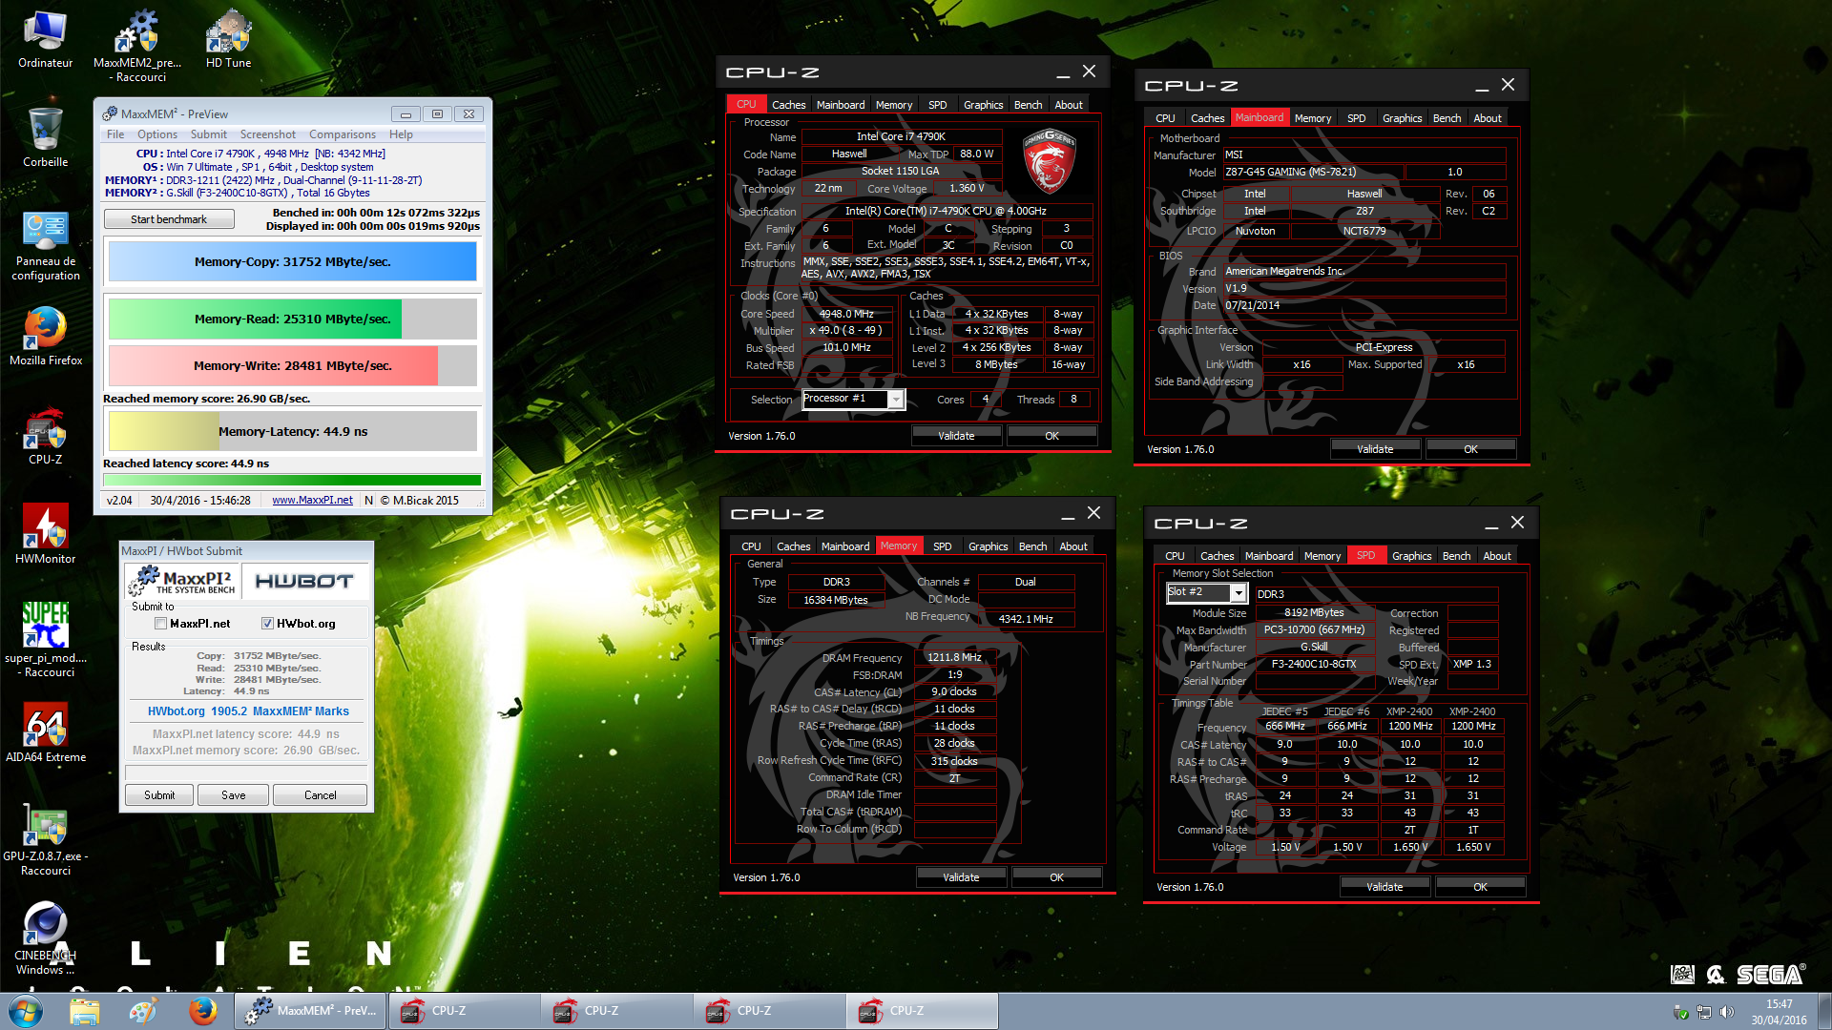
Task: Launch AIDA64 Extreme from desktop
Action: 45,734
